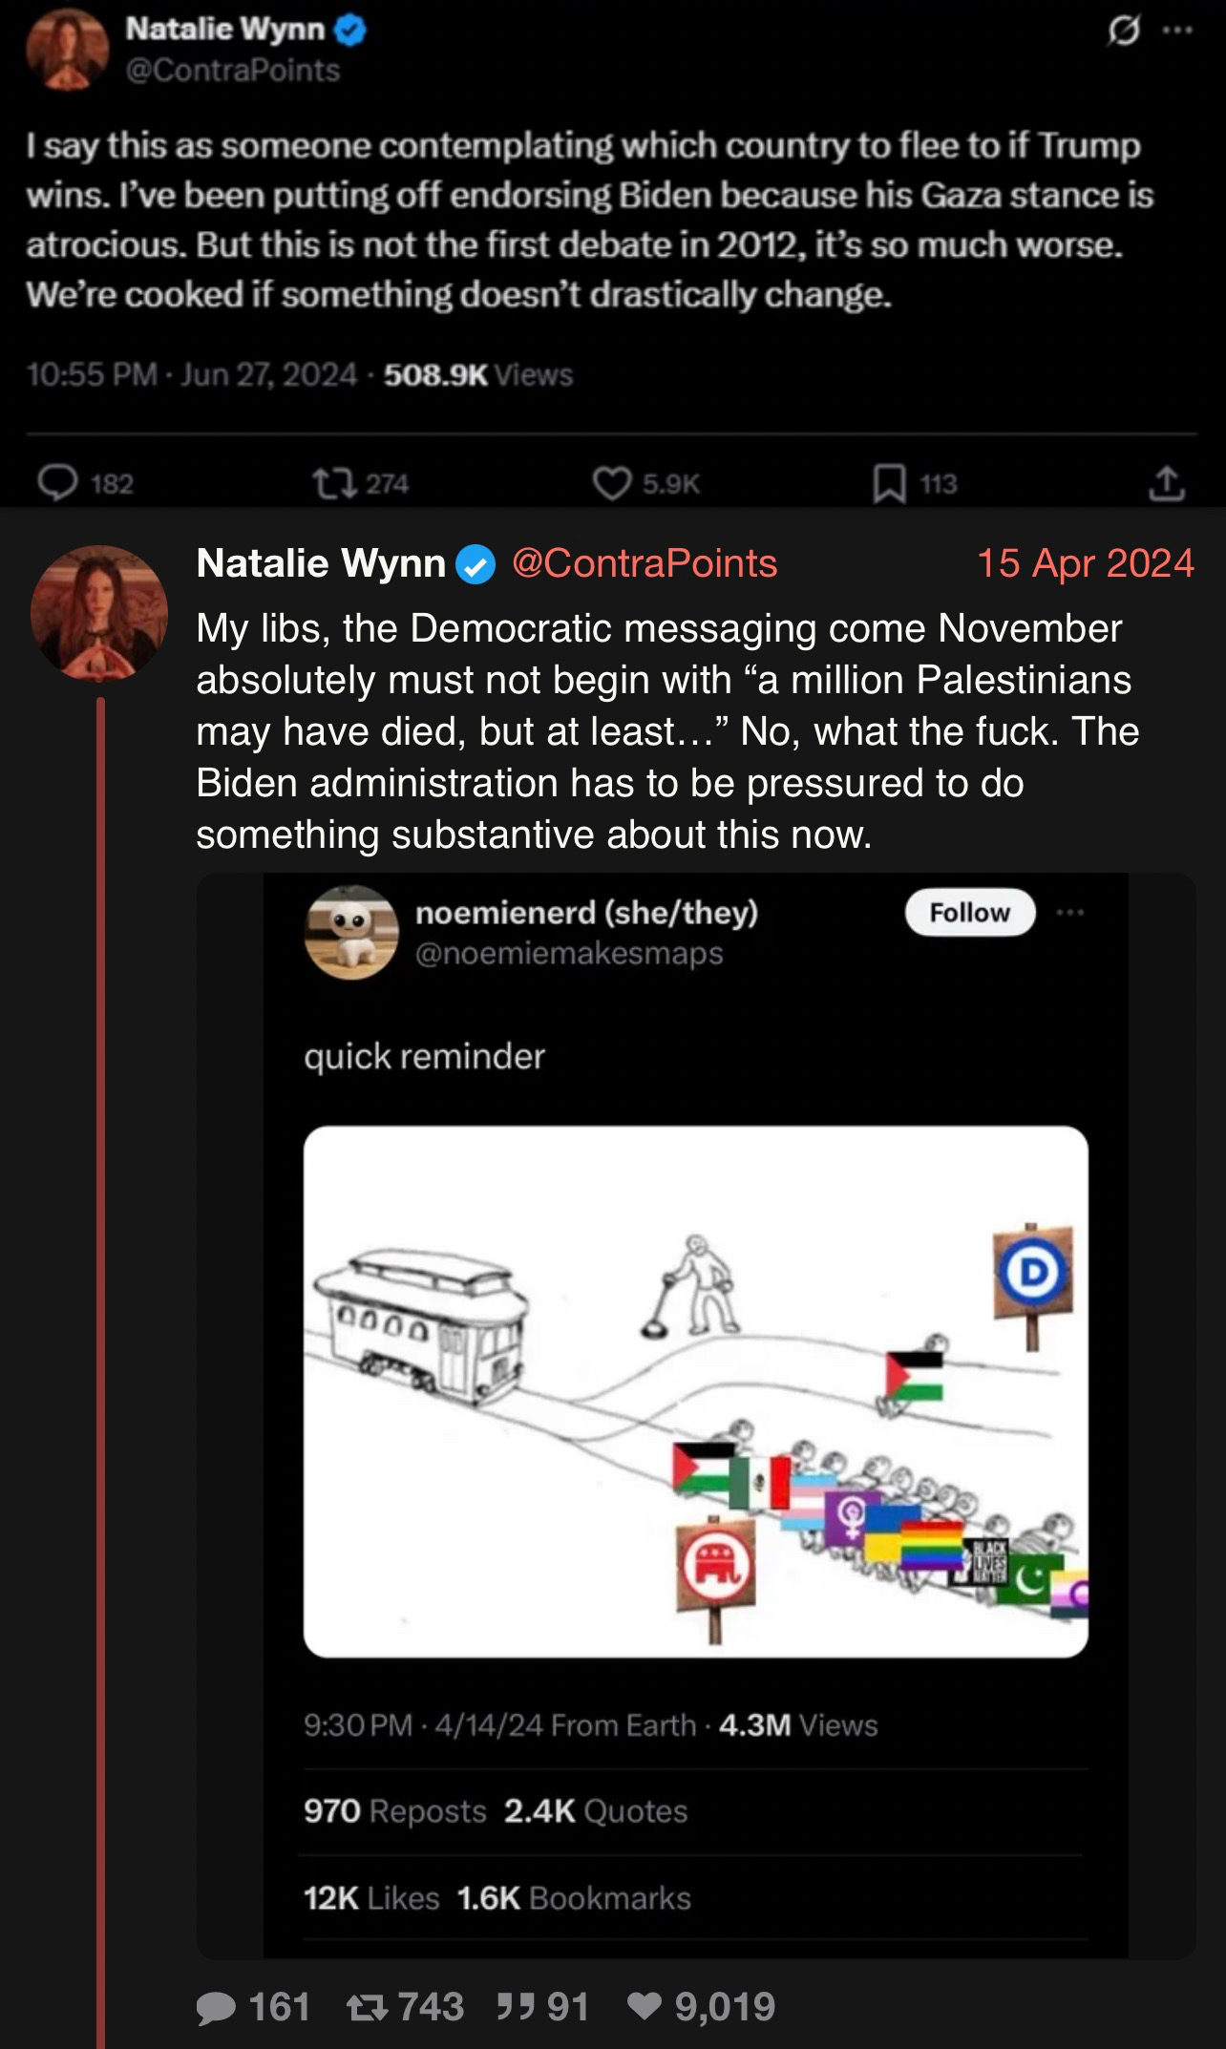Viewport: 1226px width, 2049px height.
Task: Click the retweet icon showing 743
Action: click(x=367, y=2008)
